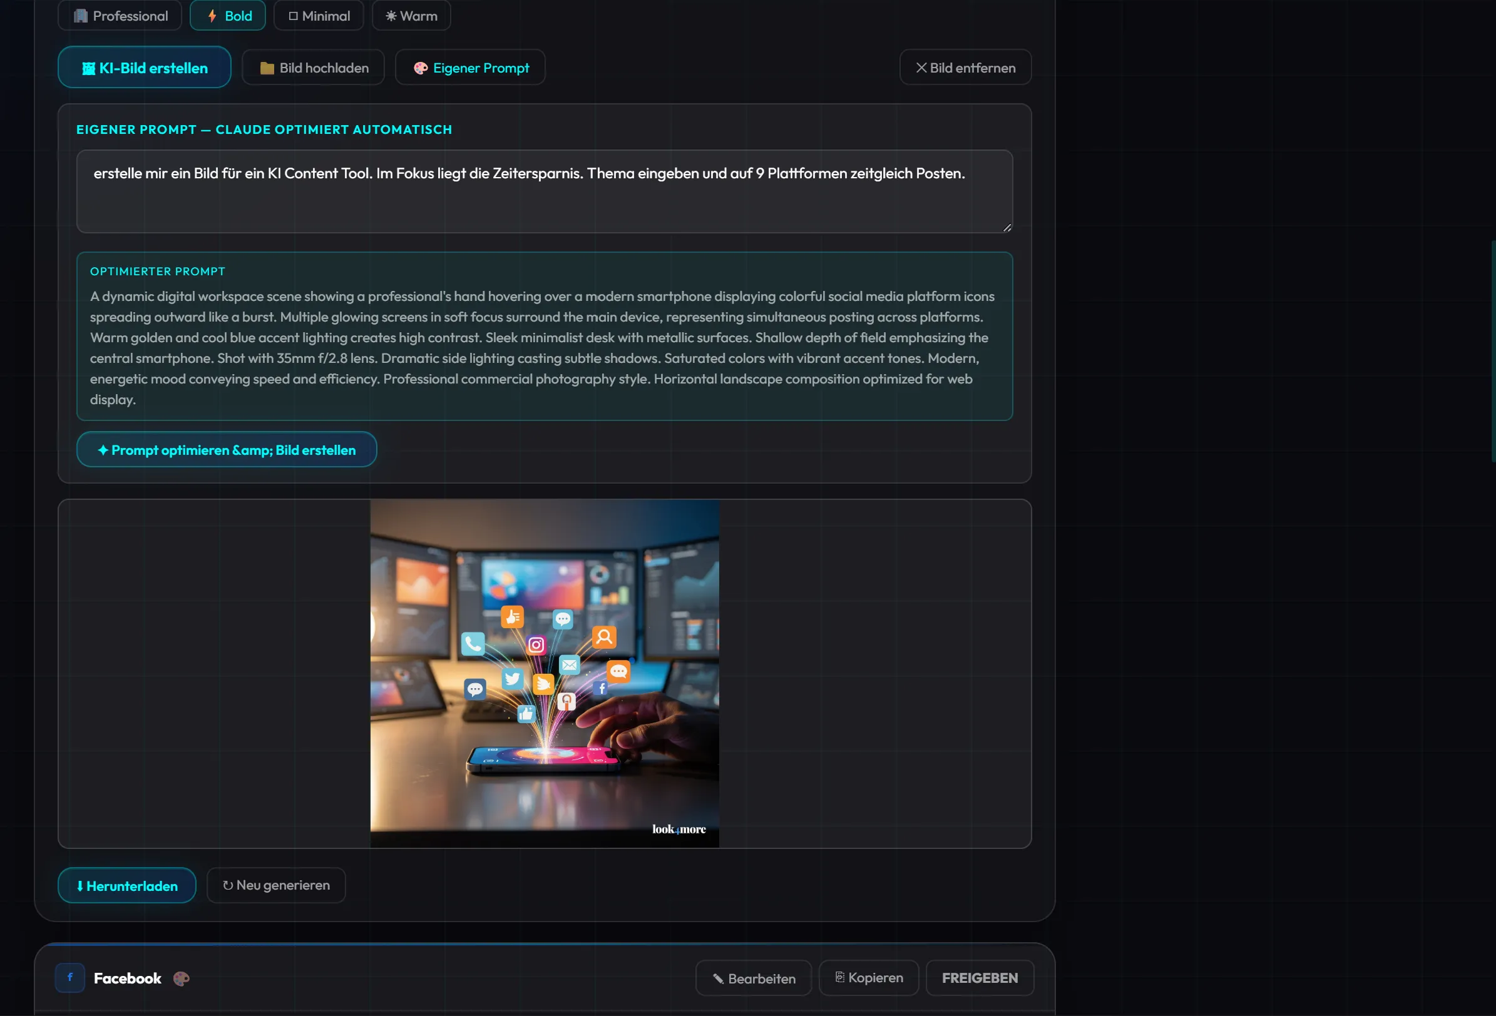The height and width of the screenshot is (1016, 1496).
Task: Click the 'OPTIMIERTER PROMPT' label
Action: (x=158, y=272)
